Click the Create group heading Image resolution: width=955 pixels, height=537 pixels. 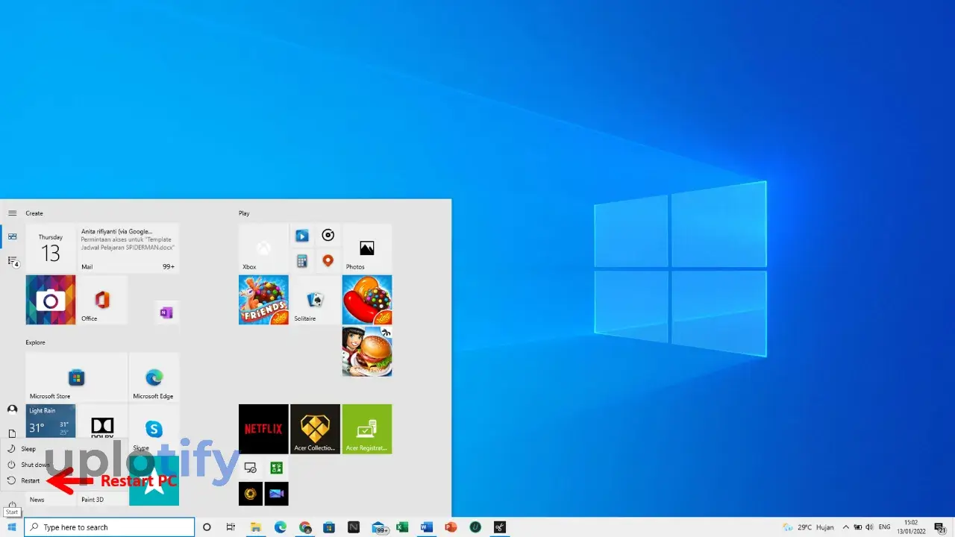tap(34, 213)
